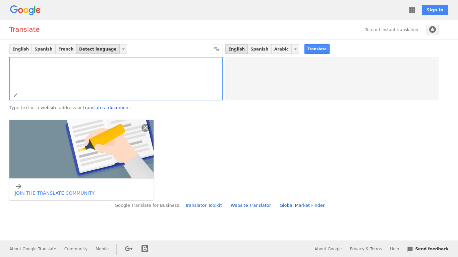This screenshot has width=458, height=257.
Task: Open Website Translator link
Action: pyautogui.click(x=251, y=205)
